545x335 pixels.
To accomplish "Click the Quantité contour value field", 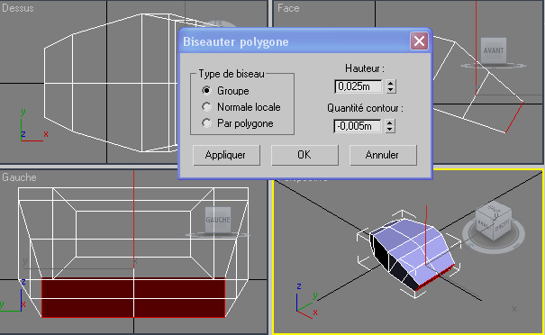I will (358, 126).
